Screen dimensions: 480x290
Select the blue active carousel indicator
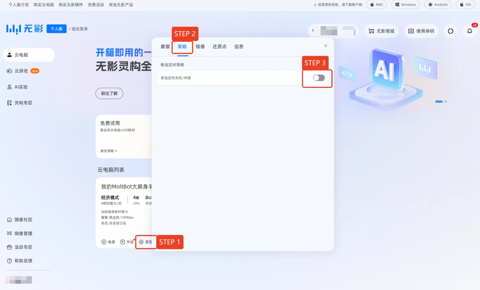point(439,101)
